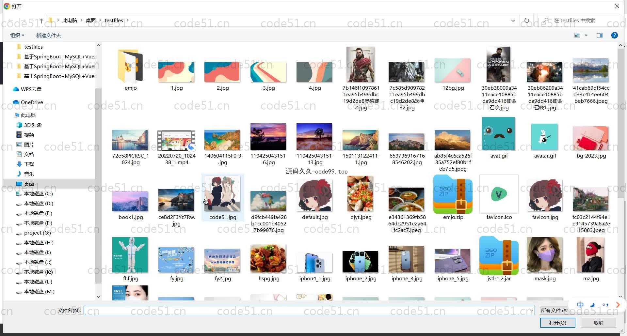Expand the address bar history dropdown
The image size is (627, 336).
pos(513,21)
